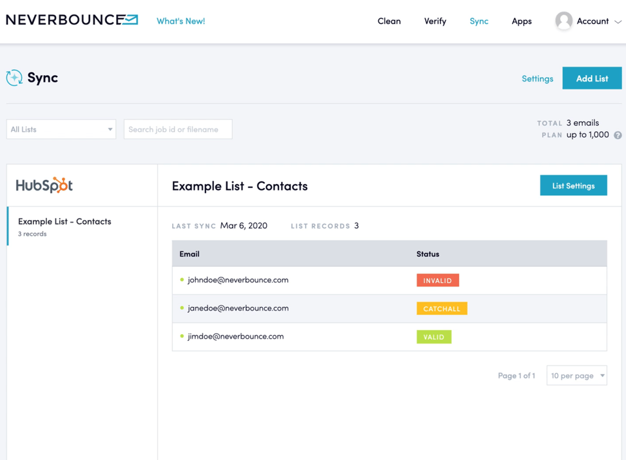Open the Account menu
This screenshot has height=460, width=626.
tap(593, 21)
